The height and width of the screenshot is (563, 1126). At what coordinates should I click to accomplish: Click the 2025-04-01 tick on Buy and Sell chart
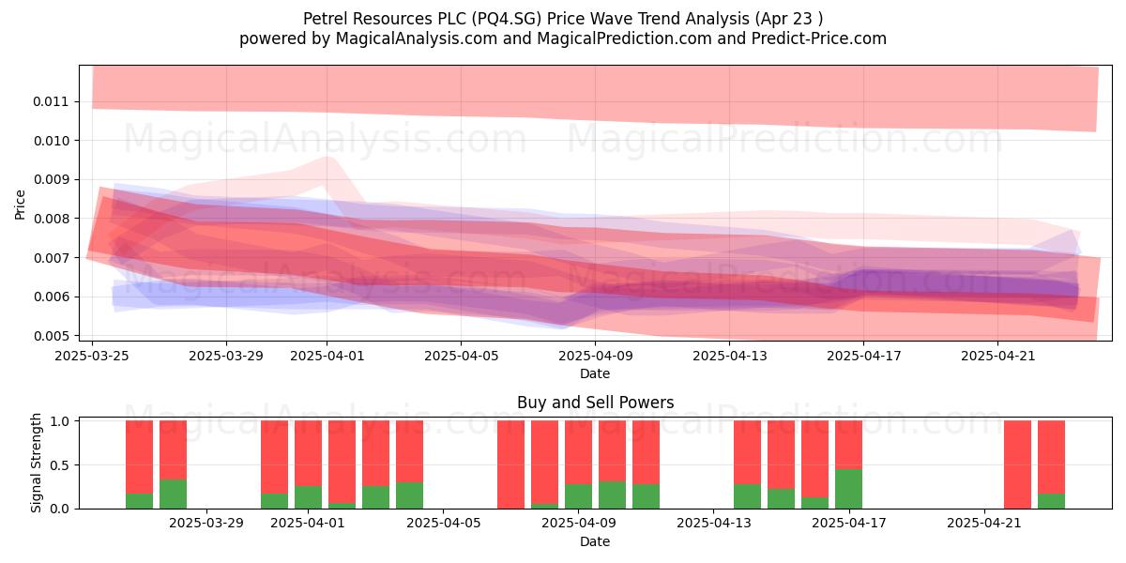tap(308, 524)
